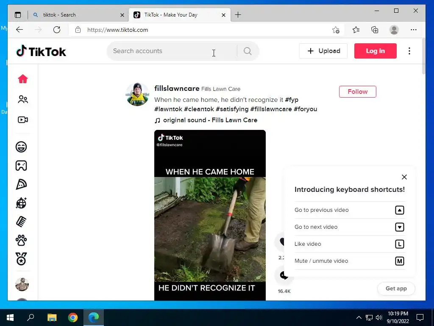Open File Explorer from taskbar

click(52, 318)
